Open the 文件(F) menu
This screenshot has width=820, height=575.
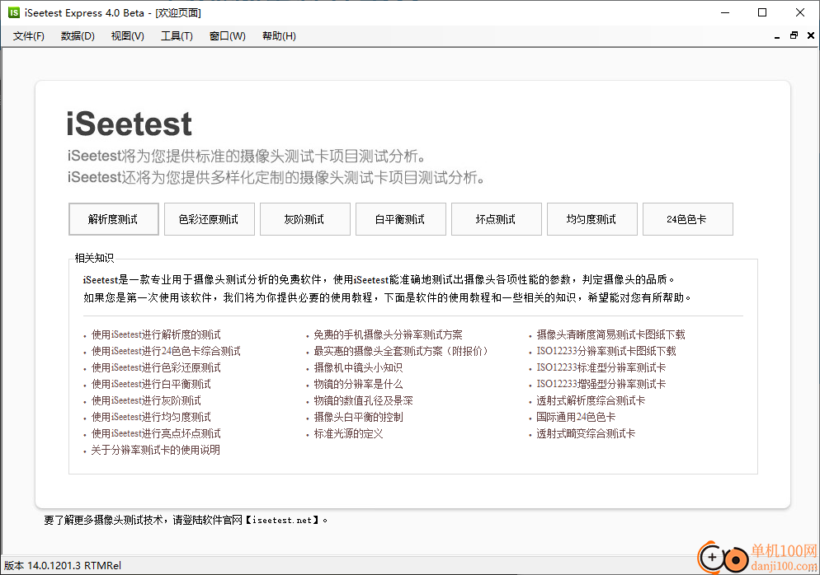click(x=29, y=36)
